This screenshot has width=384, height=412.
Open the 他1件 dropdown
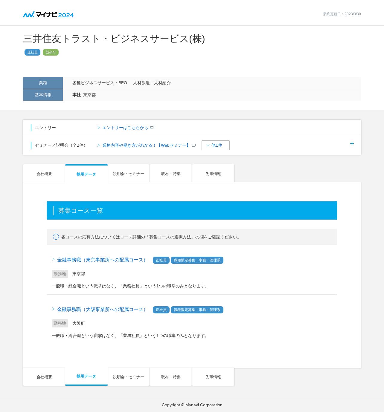[x=216, y=145]
